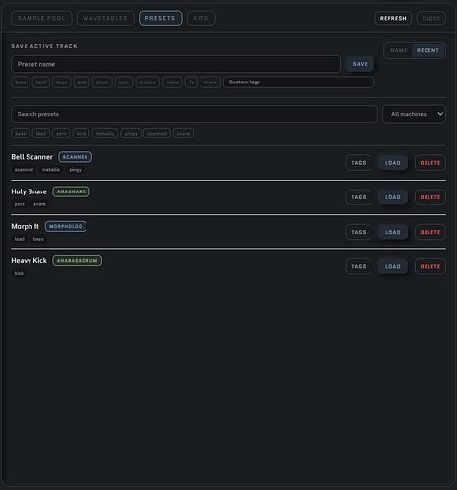Delete the Morph It preset
This screenshot has height=490, width=457.
tap(430, 232)
